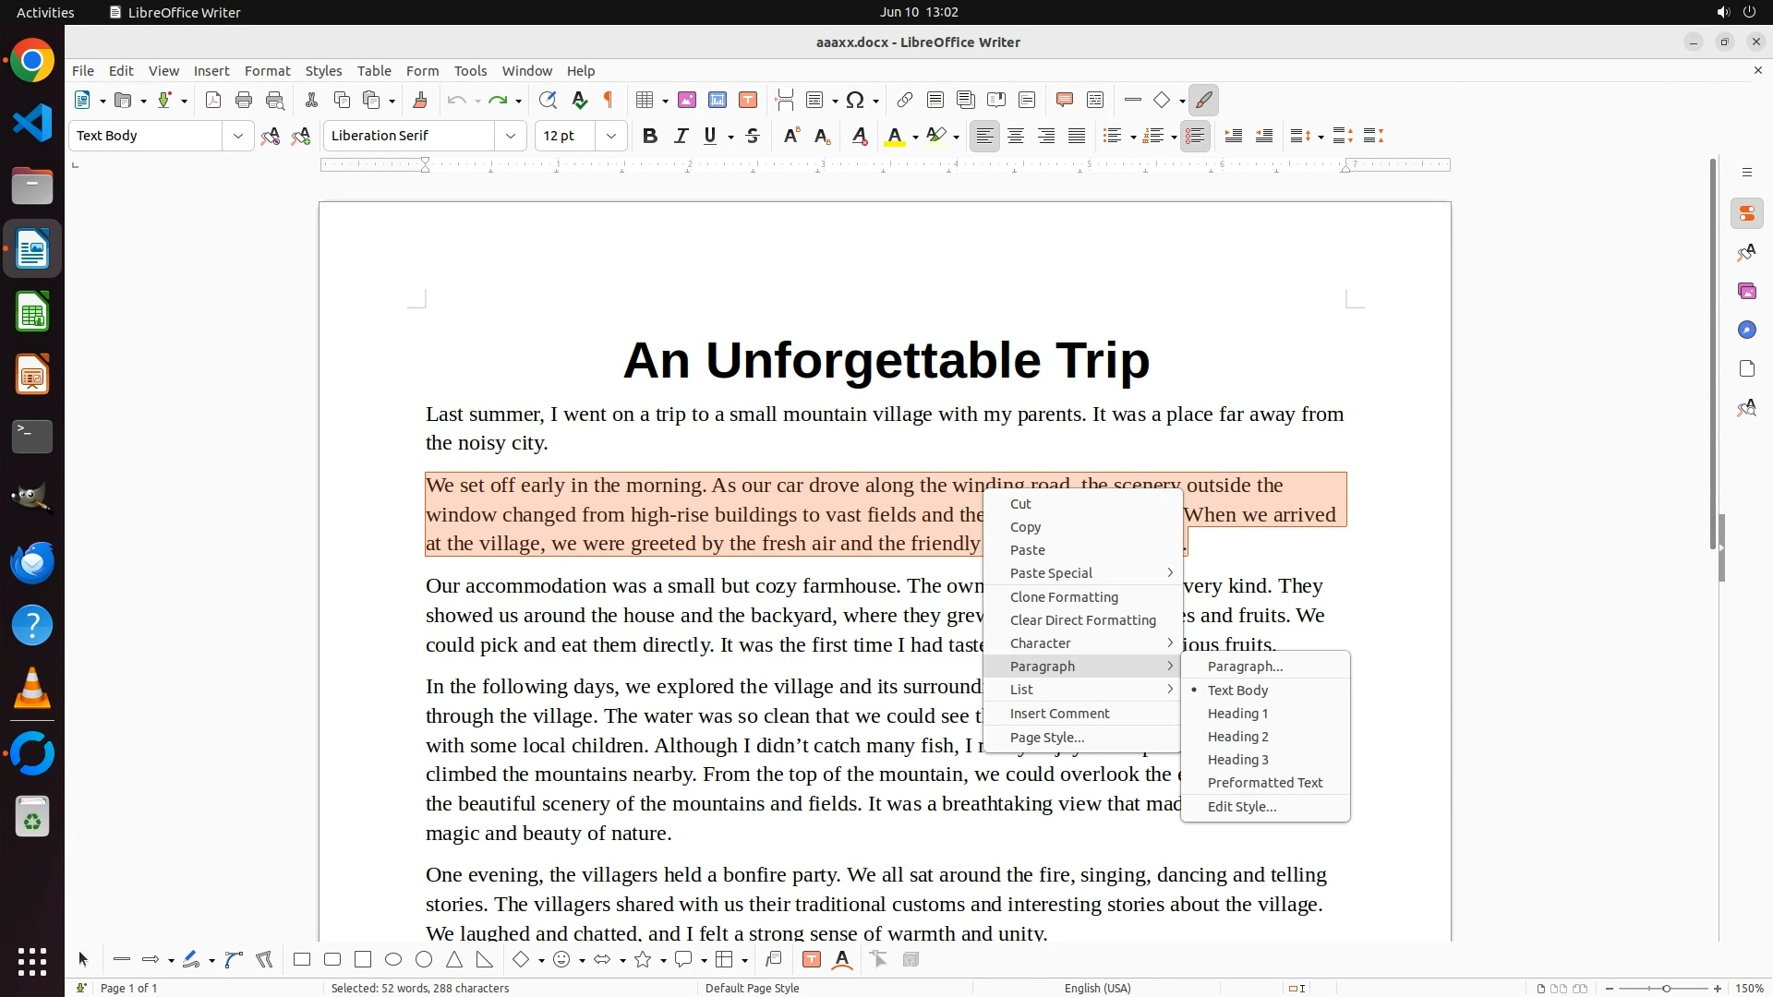The width and height of the screenshot is (1773, 997).
Task: Click the Italic formatting icon
Action: [681, 137]
